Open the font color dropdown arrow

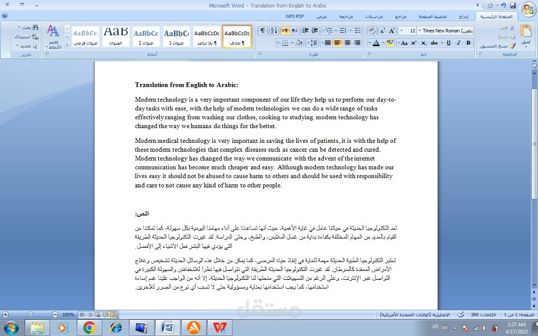tap(369, 43)
